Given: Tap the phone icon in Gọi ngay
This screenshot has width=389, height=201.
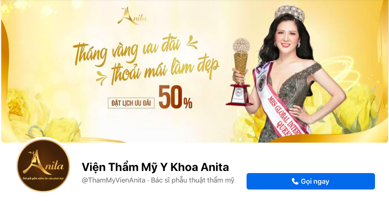Looking at the screenshot, I should (295, 181).
